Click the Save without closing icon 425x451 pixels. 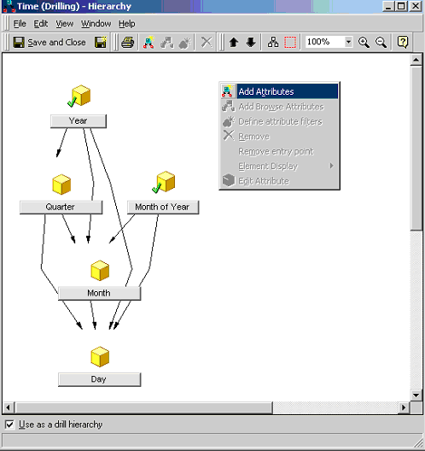pos(101,43)
